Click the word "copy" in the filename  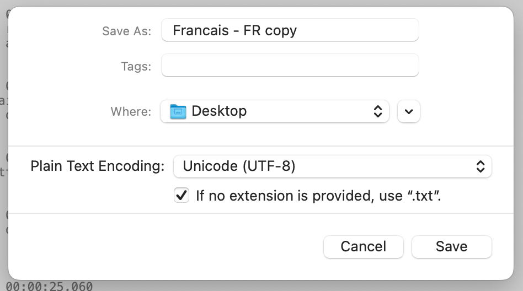(281, 30)
